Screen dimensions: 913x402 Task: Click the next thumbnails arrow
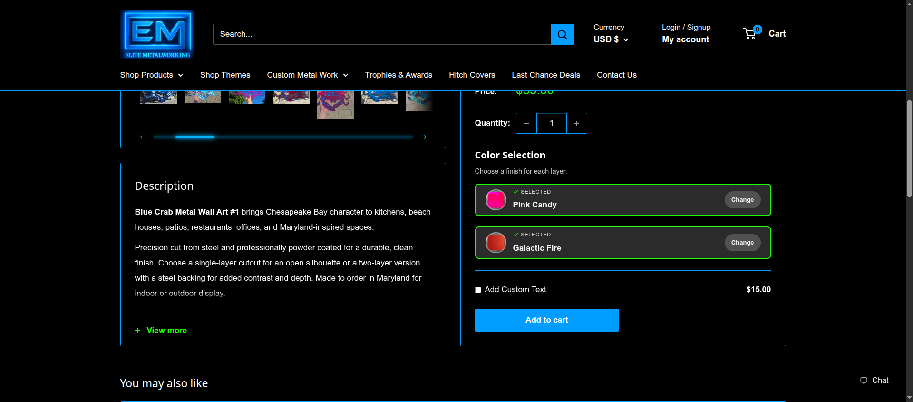pyautogui.click(x=425, y=137)
